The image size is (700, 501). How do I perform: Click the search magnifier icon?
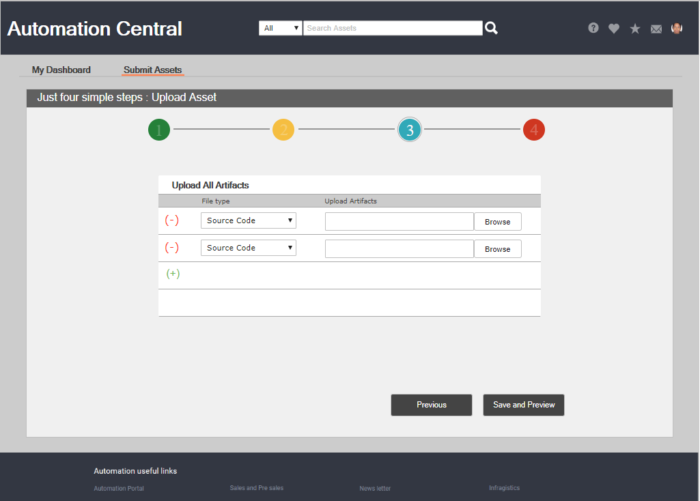(491, 28)
